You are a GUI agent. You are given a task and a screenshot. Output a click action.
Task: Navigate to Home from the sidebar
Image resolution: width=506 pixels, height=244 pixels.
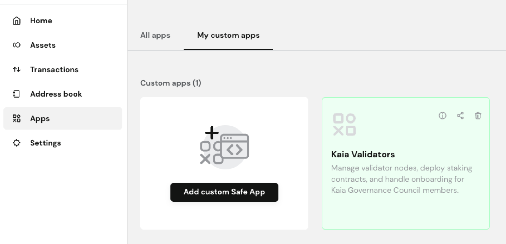(x=41, y=21)
